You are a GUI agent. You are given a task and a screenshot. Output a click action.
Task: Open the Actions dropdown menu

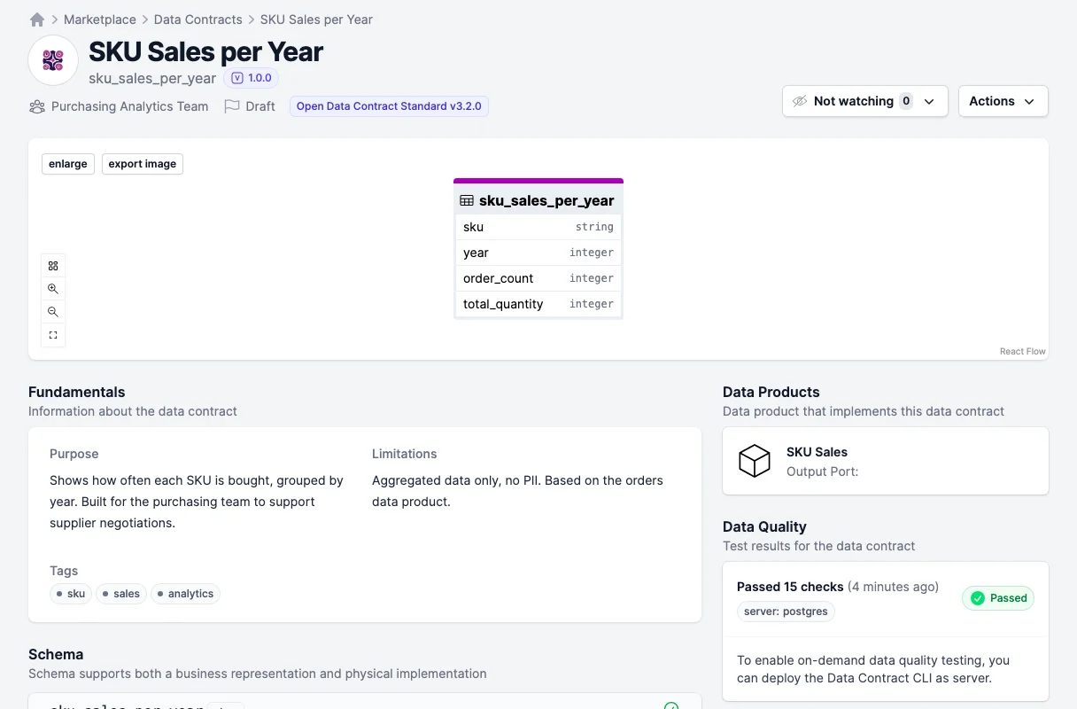(x=1003, y=101)
